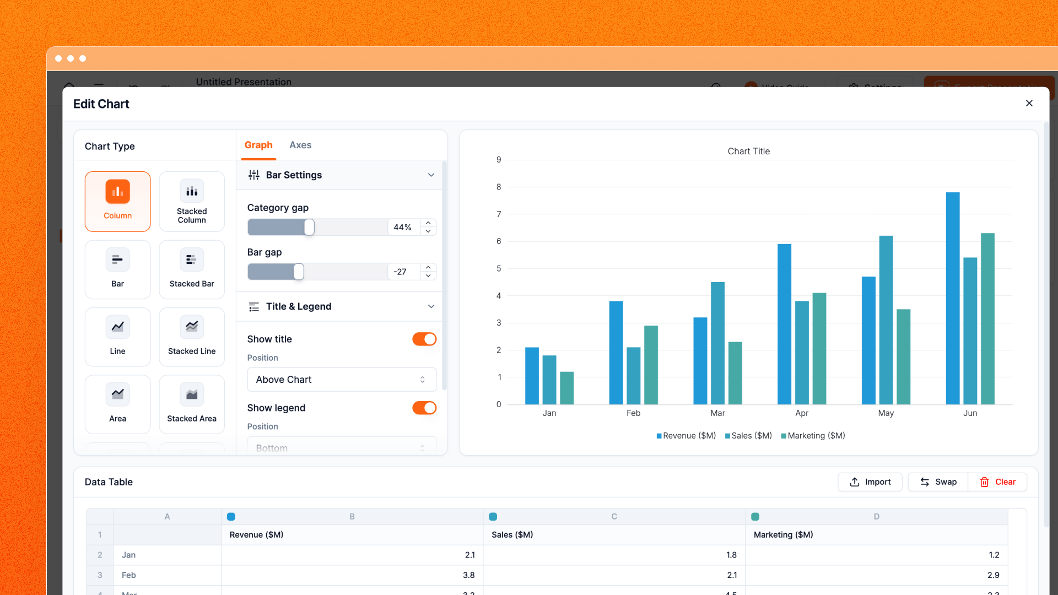Click column C color swatch in data table
The image size is (1058, 595).
(493, 517)
